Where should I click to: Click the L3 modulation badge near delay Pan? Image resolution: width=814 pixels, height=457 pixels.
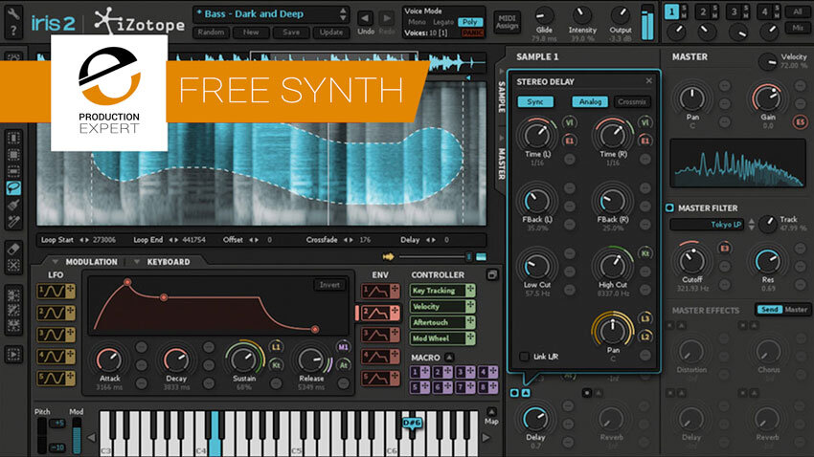644,318
